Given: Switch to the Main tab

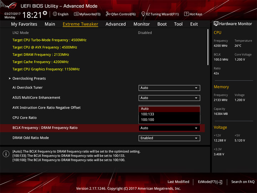Looking at the screenshot, I should click(50, 24).
